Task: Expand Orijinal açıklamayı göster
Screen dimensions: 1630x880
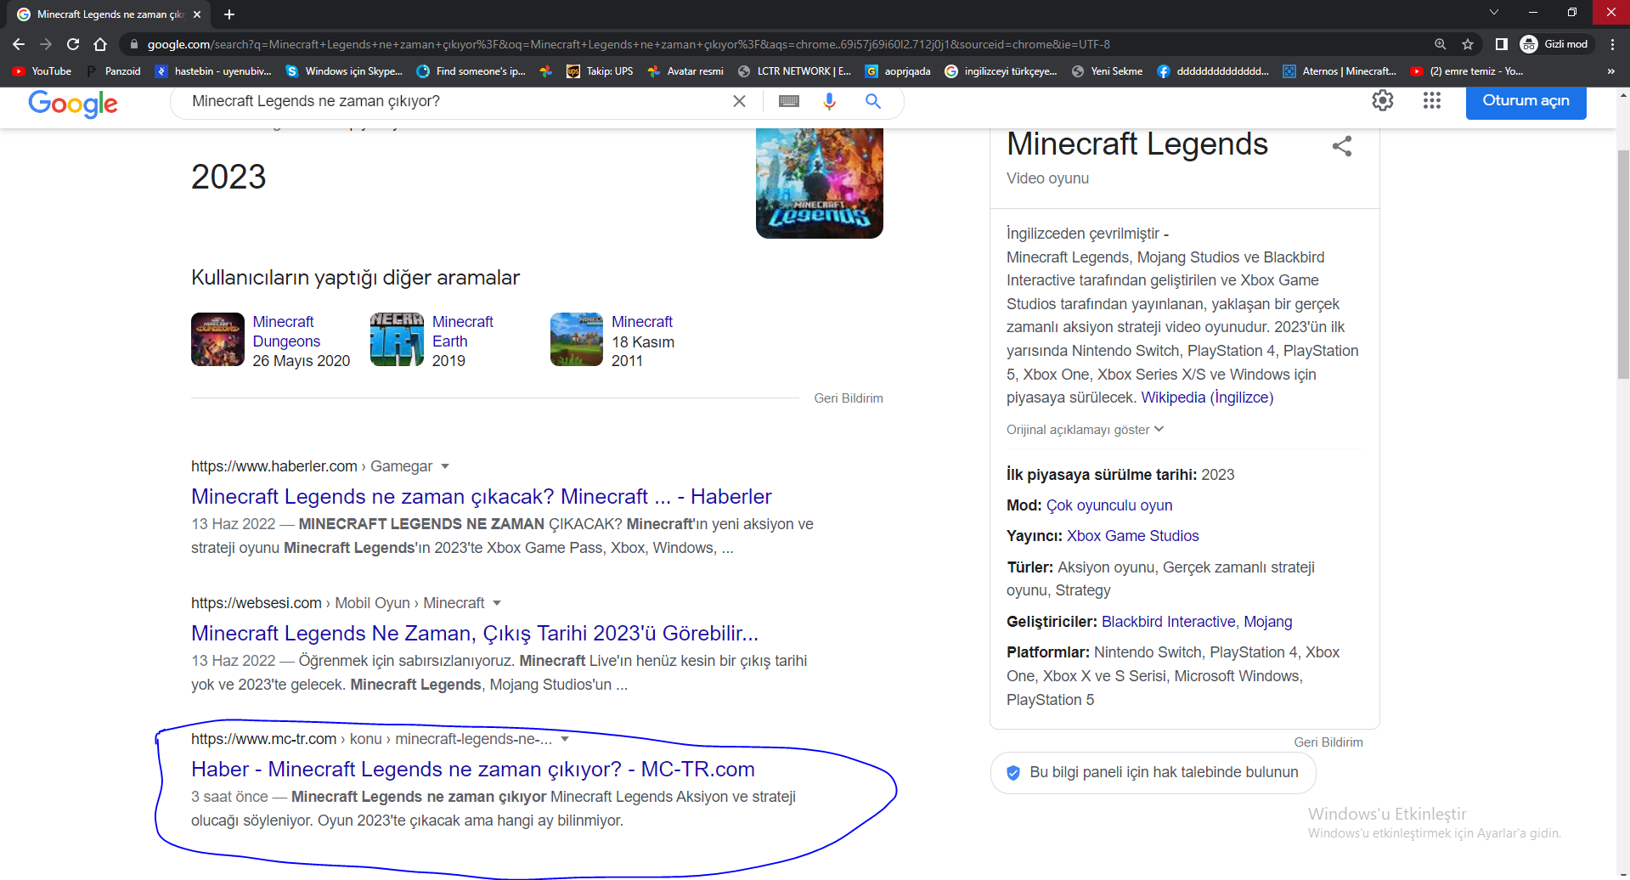Action: [x=1085, y=430]
